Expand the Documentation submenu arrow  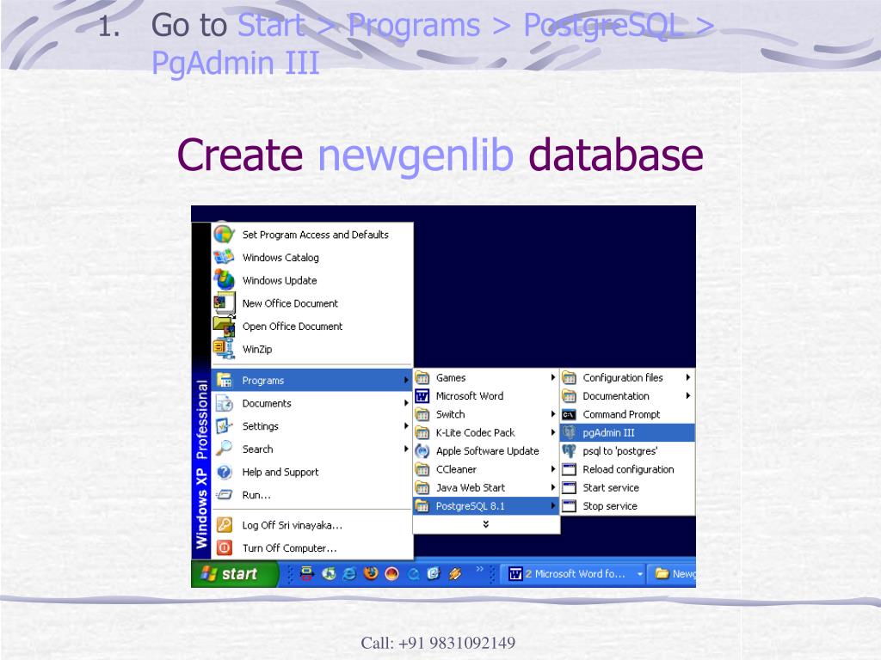tap(687, 396)
